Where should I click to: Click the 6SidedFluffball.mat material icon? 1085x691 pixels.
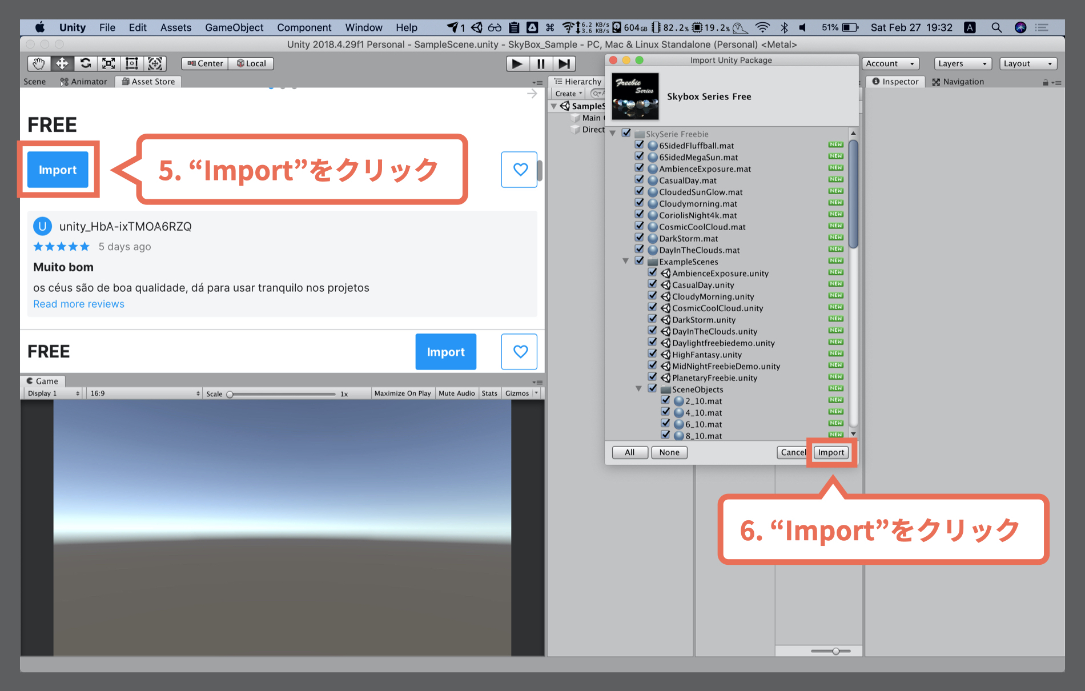(653, 146)
